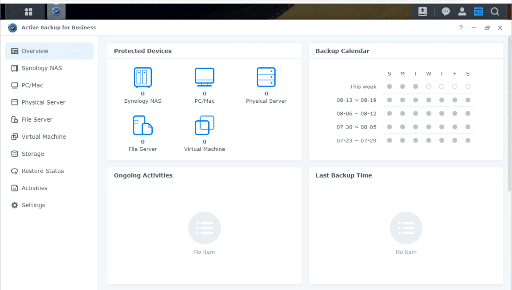Click the "Backup Calendar" panel heading

click(343, 51)
